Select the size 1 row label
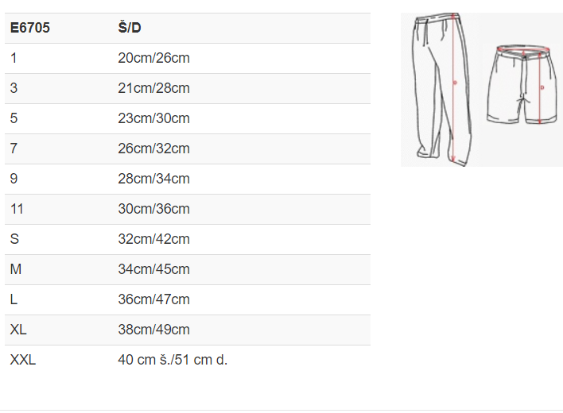The image size is (563, 413). tap(14, 58)
